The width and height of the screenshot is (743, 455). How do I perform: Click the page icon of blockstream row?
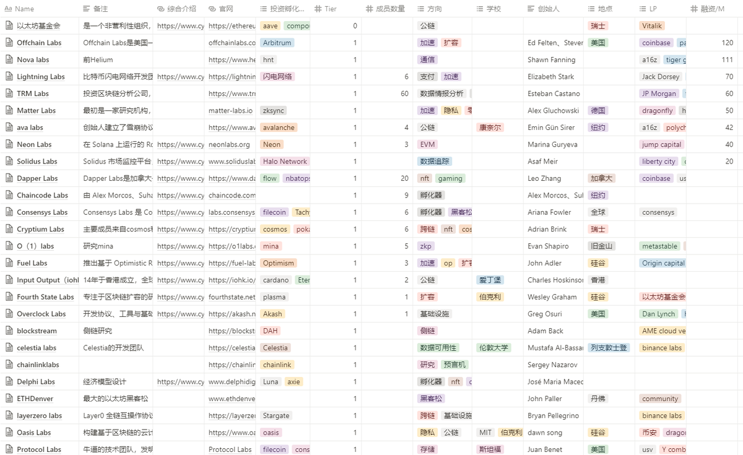9,331
